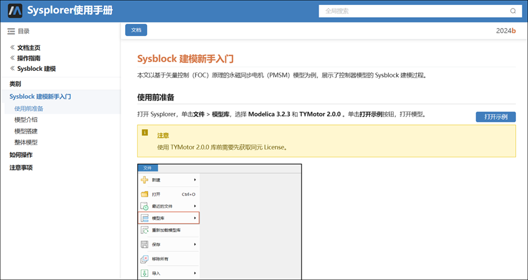Click the 模型库 menu entry text
Screen dimensions: 528x280
(x=158, y=218)
